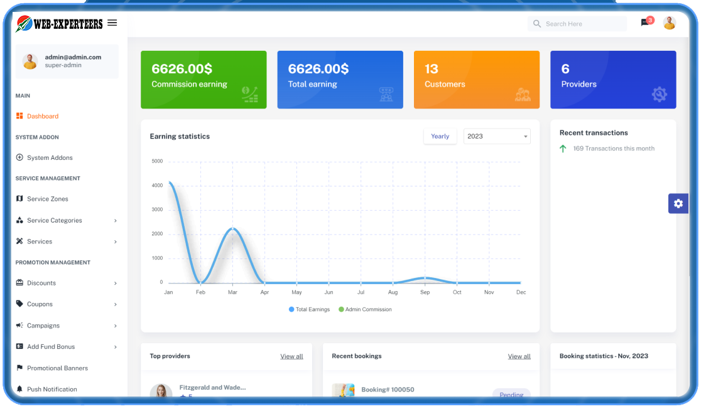
Task: Open the 2023 year dropdown
Action: (x=496, y=136)
